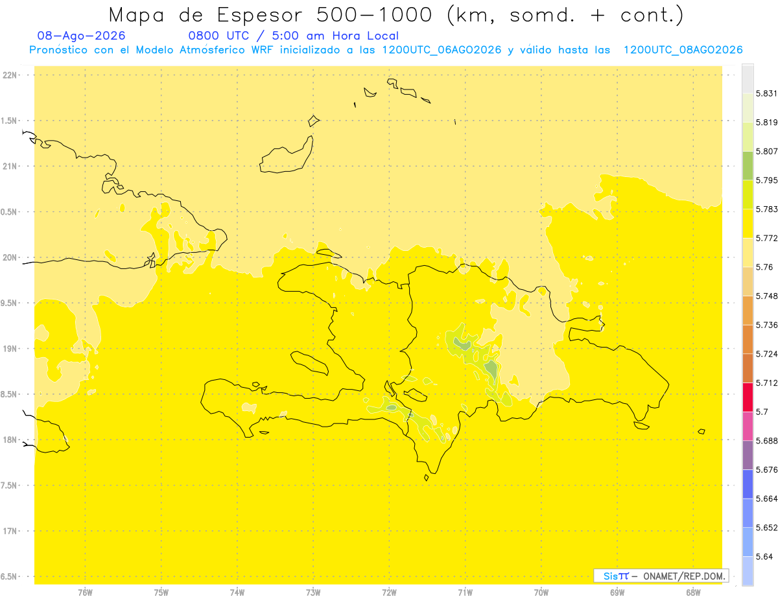Click the colorbar value 5.795
Screen dimensions: 778x601
[x=767, y=180]
